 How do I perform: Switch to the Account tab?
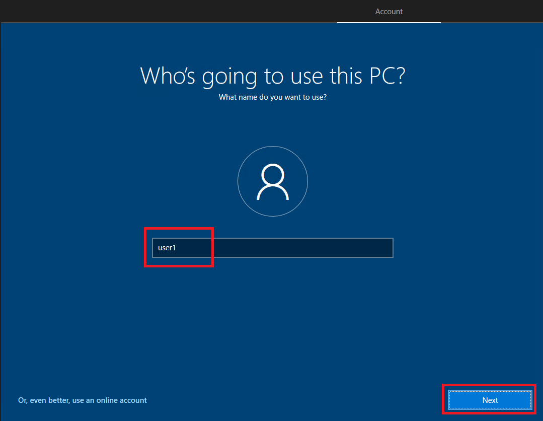(x=389, y=12)
